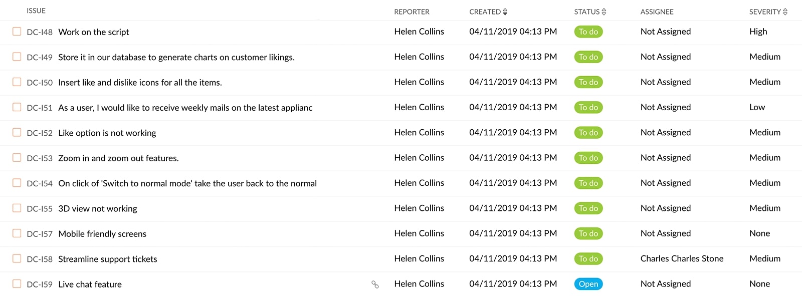Open the To do status of DC-I48
This screenshot has height=296, width=802.
coord(588,32)
